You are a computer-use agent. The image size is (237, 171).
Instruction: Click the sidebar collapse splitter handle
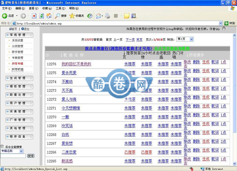[x=41, y=96]
